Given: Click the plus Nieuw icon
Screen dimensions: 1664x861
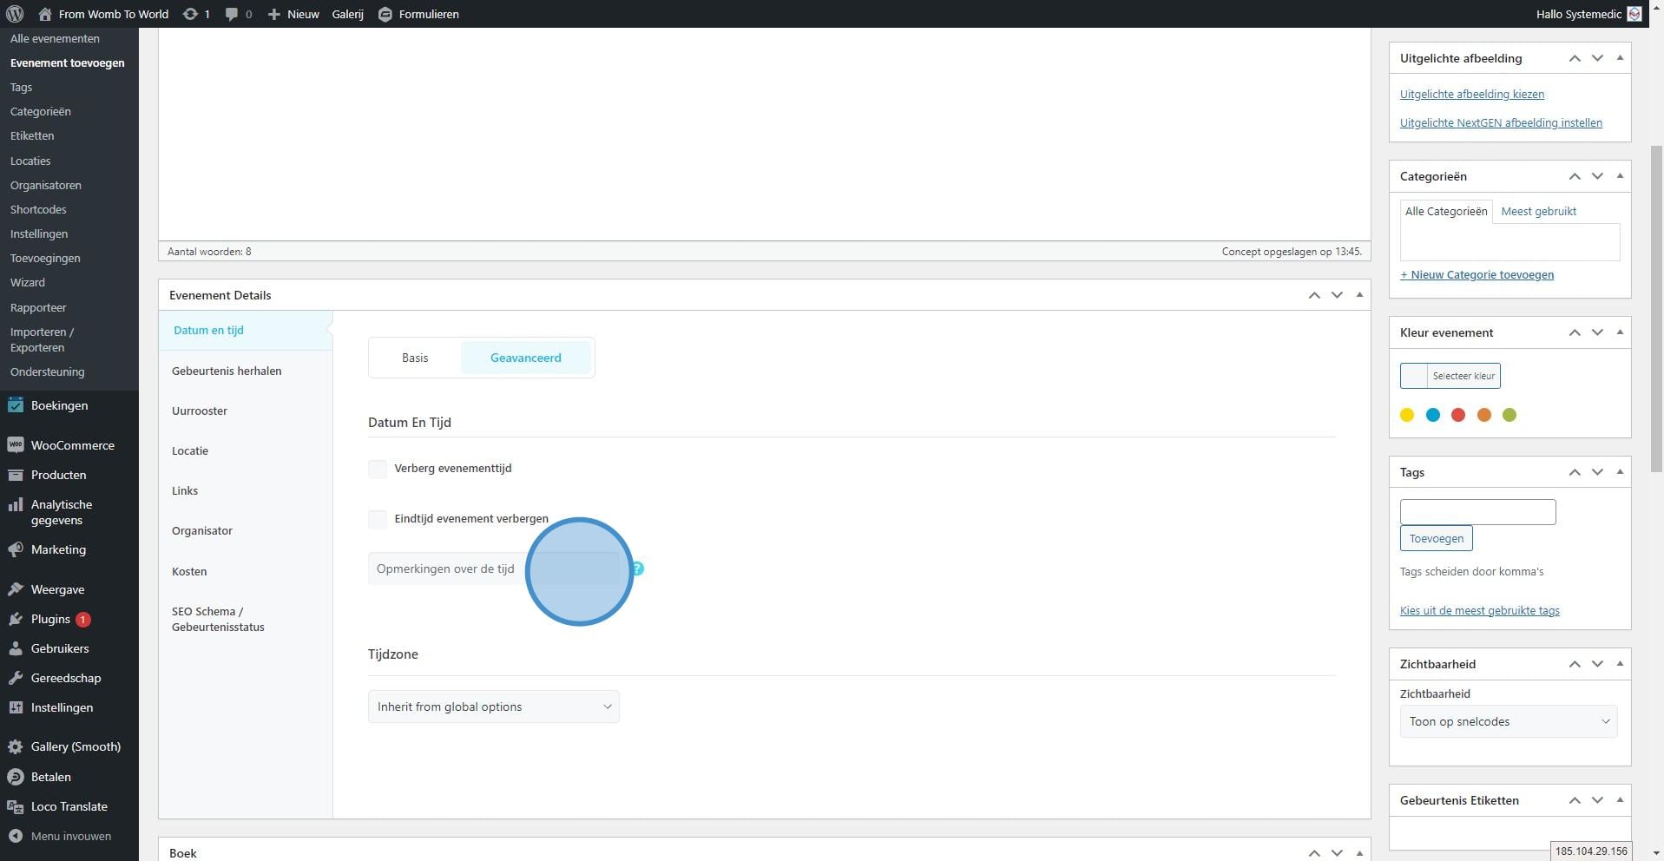Looking at the screenshot, I should pos(273,14).
